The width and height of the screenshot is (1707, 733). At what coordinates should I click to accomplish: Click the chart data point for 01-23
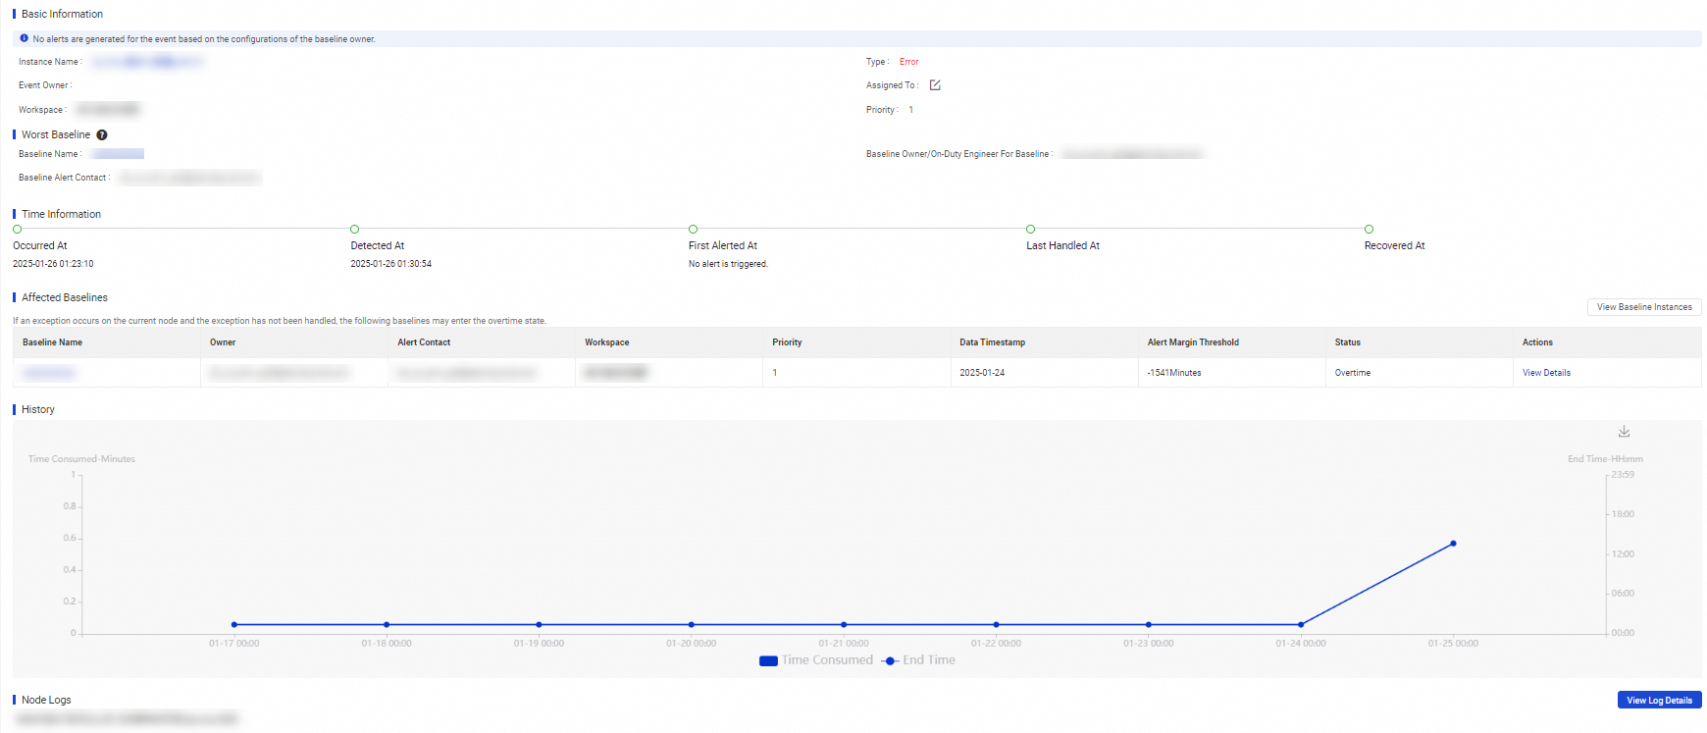1149,625
